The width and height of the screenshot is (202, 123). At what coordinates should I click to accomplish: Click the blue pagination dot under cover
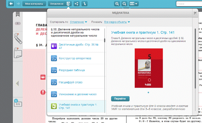tap(148, 92)
